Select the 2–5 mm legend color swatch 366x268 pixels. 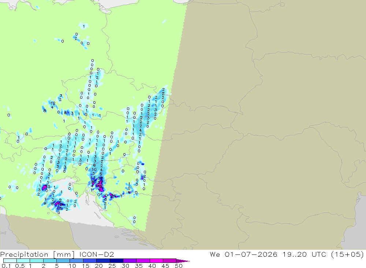(50, 261)
